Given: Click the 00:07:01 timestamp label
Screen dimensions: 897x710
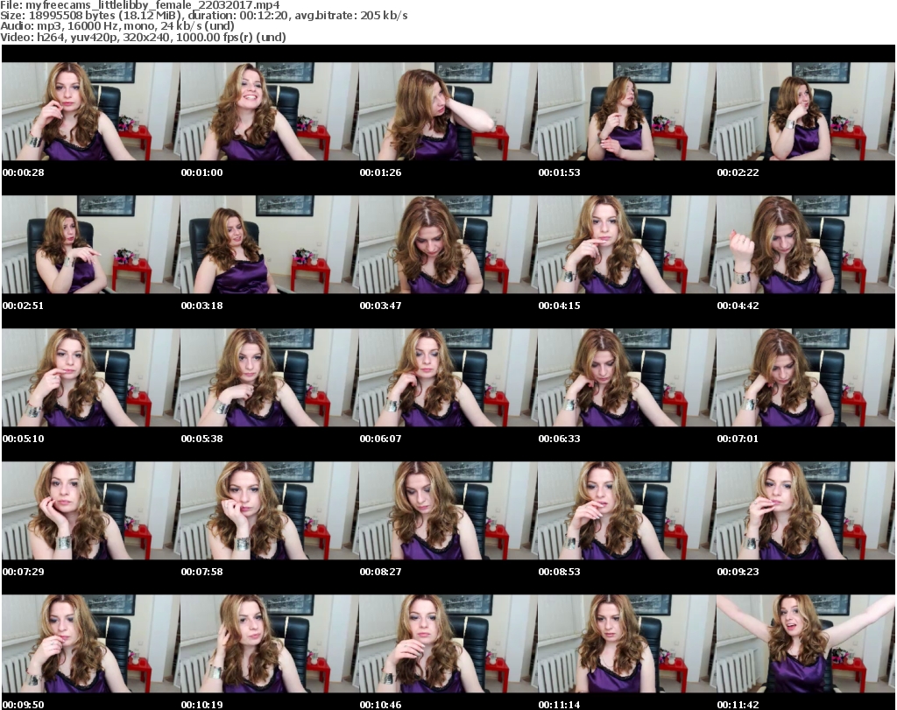Looking at the screenshot, I should click(x=738, y=439).
